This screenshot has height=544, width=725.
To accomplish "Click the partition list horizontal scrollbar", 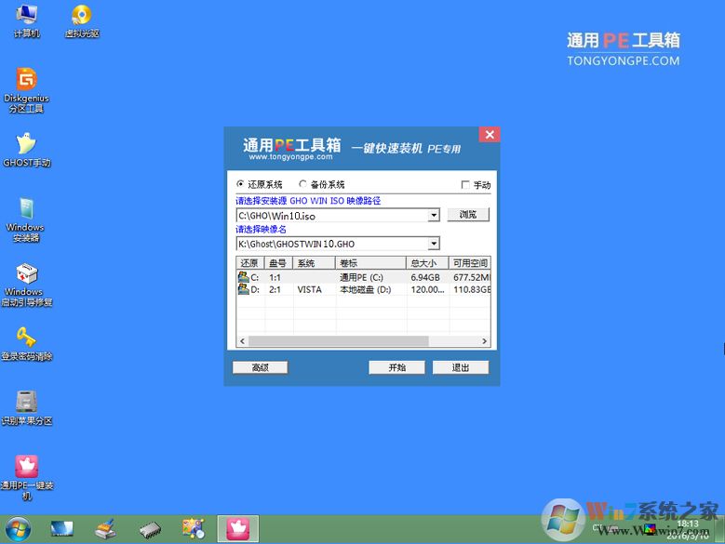I will pyautogui.click(x=363, y=342).
